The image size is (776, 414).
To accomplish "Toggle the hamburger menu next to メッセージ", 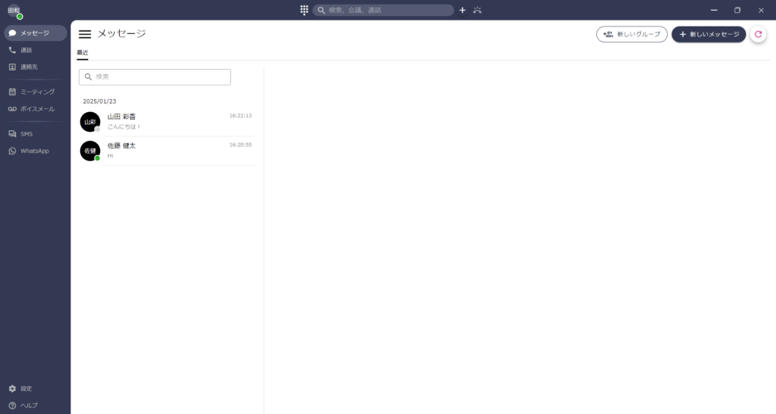I will point(85,34).
